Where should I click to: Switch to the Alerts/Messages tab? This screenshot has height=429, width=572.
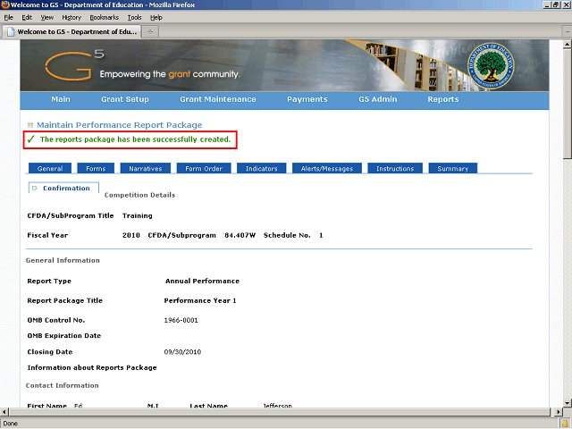pyautogui.click(x=327, y=169)
